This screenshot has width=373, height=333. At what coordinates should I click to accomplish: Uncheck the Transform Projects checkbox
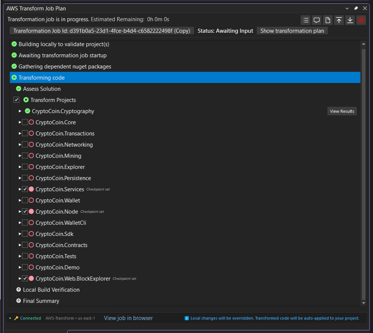coord(16,100)
